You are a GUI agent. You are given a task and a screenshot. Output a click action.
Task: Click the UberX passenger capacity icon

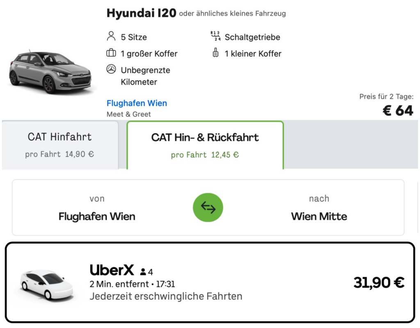click(143, 271)
